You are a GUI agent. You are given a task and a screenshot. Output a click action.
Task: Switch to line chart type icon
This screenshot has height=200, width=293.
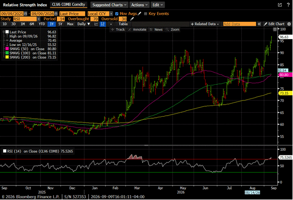pyautogui.click(x=96, y=24)
